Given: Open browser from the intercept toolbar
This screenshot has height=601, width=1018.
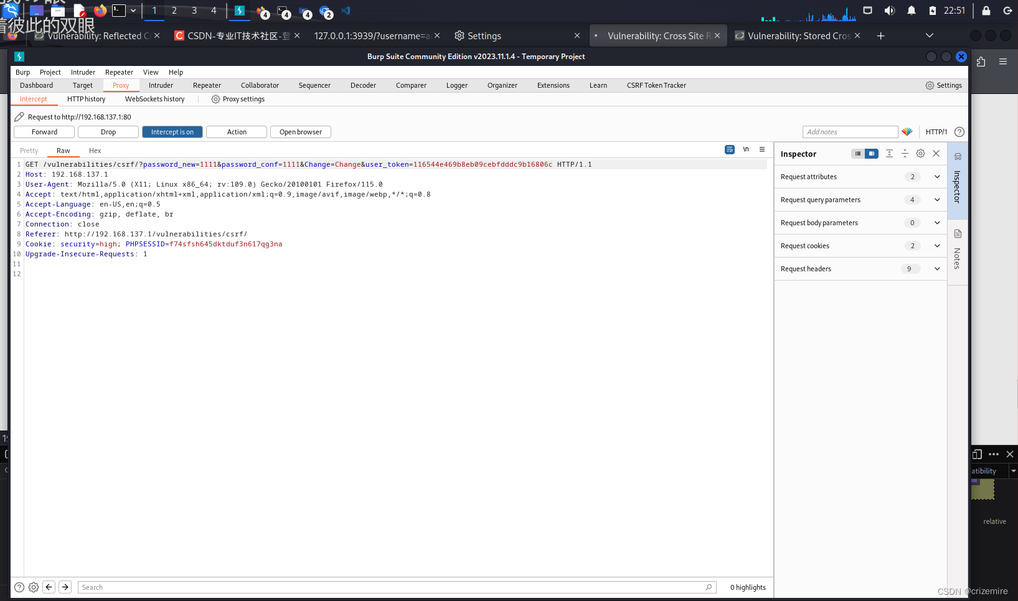Looking at the screenshot, I should click(300, 131).
